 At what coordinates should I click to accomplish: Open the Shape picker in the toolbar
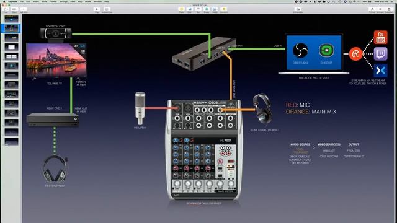pos(207,10)
